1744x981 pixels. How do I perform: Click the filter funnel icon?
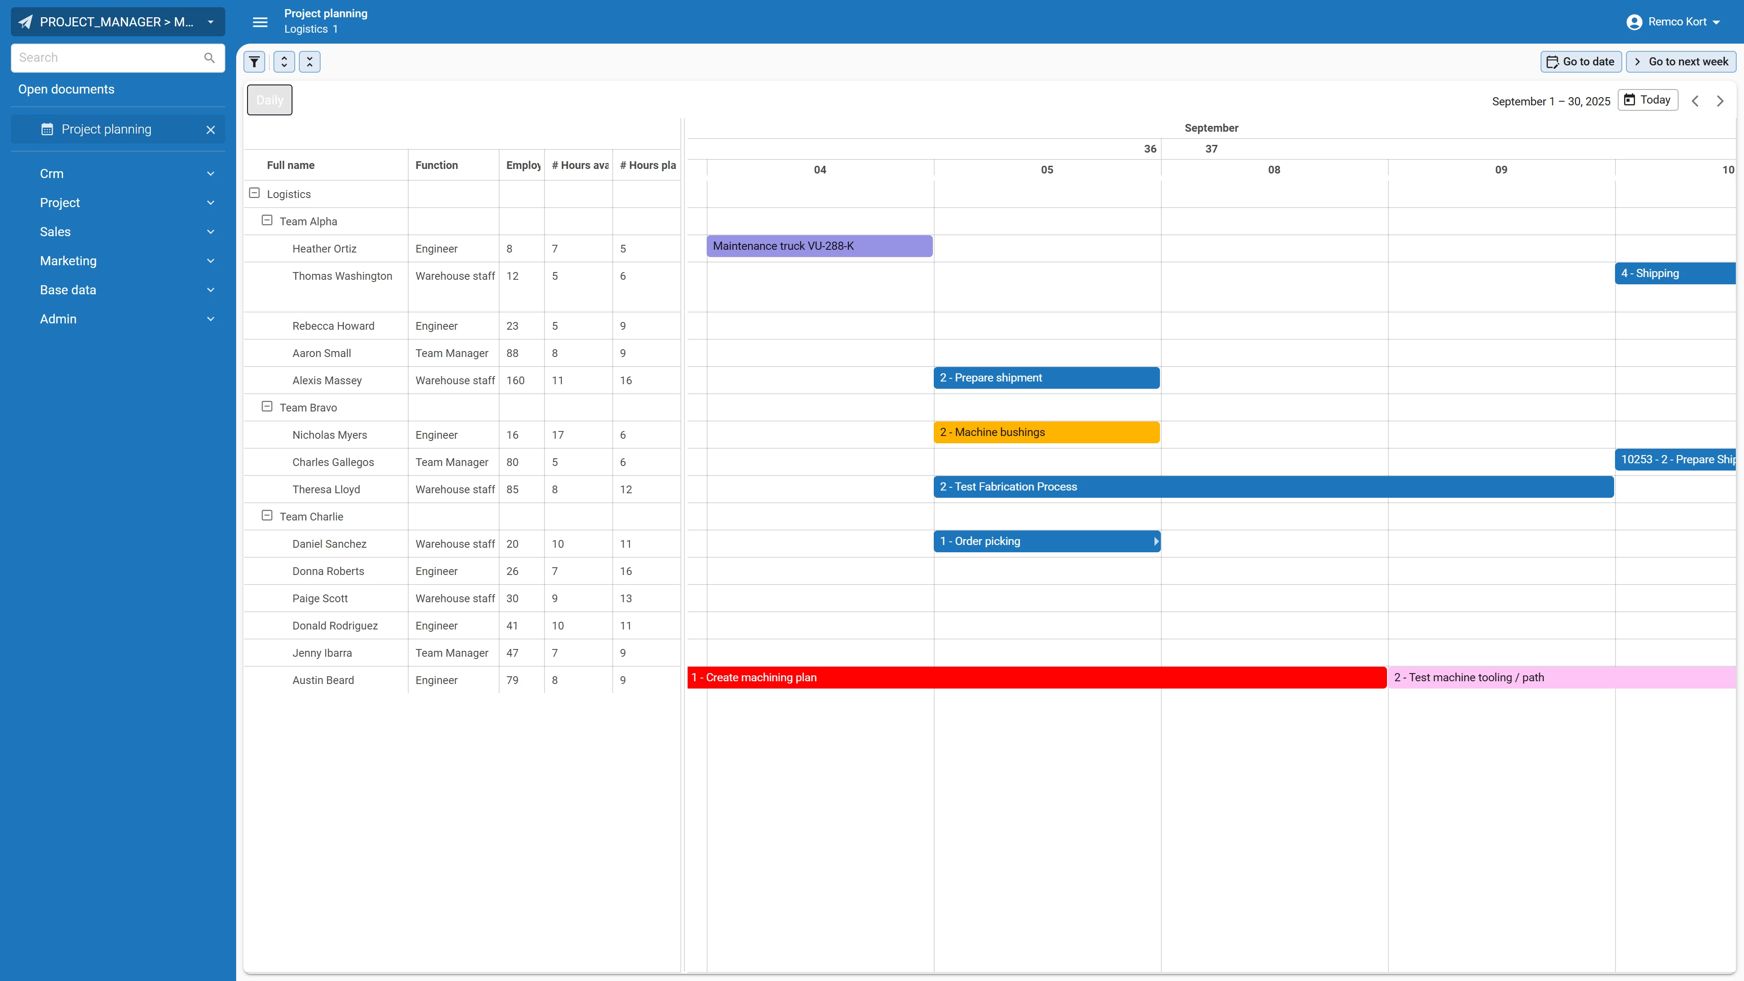254,62
